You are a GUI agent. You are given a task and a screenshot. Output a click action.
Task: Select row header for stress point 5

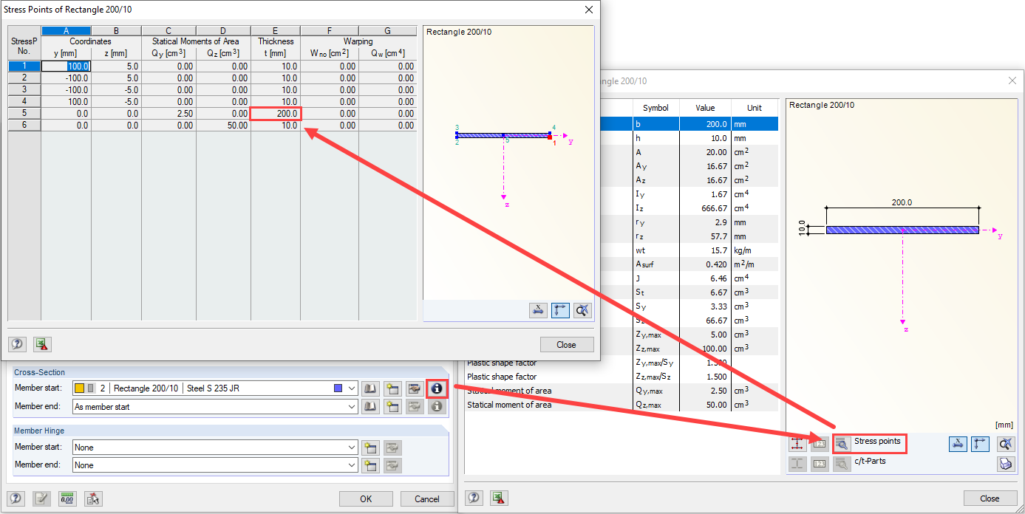[x=24, y=113]
